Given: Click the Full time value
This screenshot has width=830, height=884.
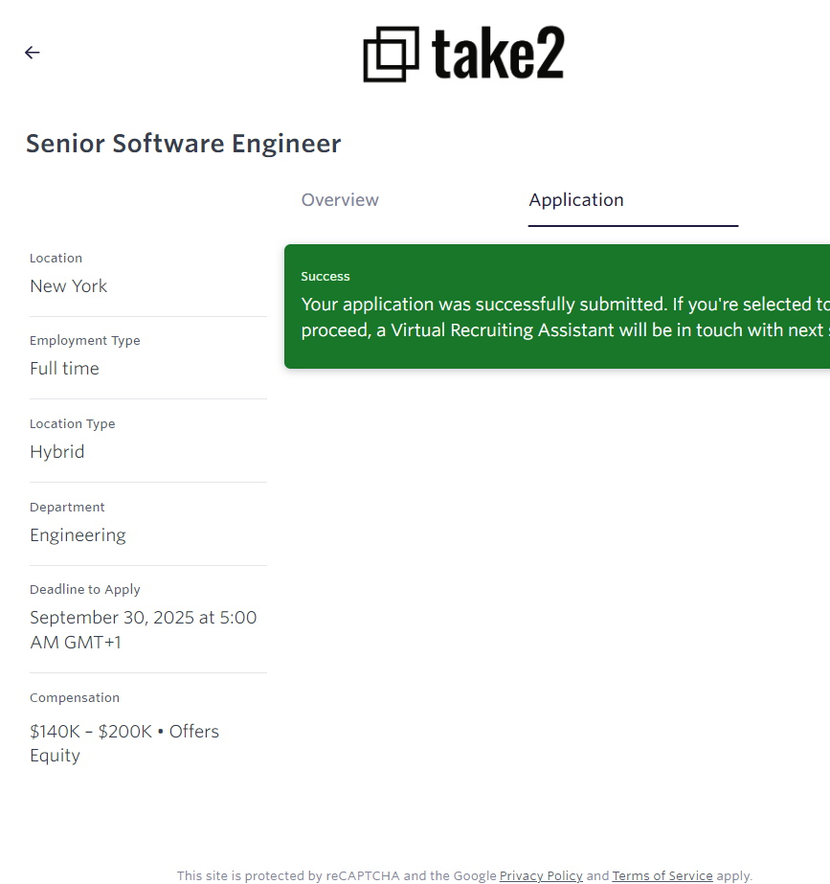Looking at the screenshot, I should [x=64, y=369].
